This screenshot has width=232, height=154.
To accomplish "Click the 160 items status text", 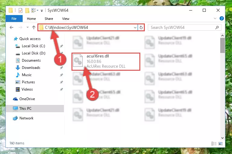I will (x=17, y=143).
